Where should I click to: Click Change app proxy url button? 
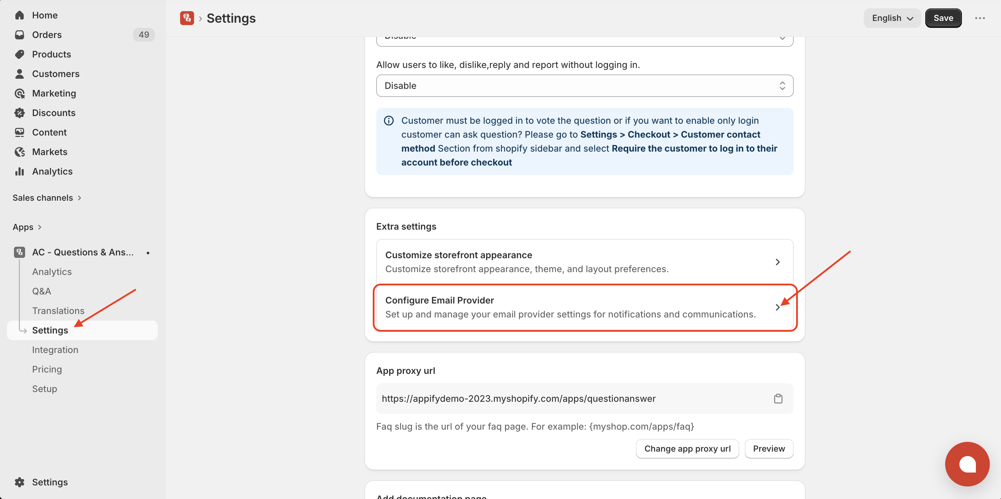pos(687,448)
